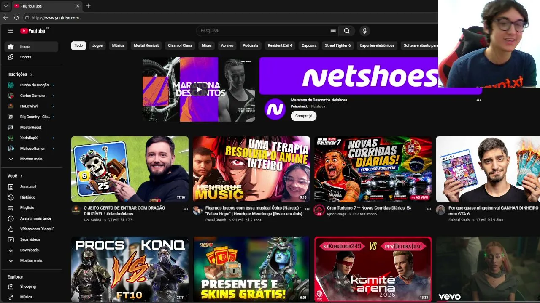Image resolution: width=540 pixels, height=303 pixels.
Task: Open Playlists in the sidebar
Action: (x=31, y=207)
